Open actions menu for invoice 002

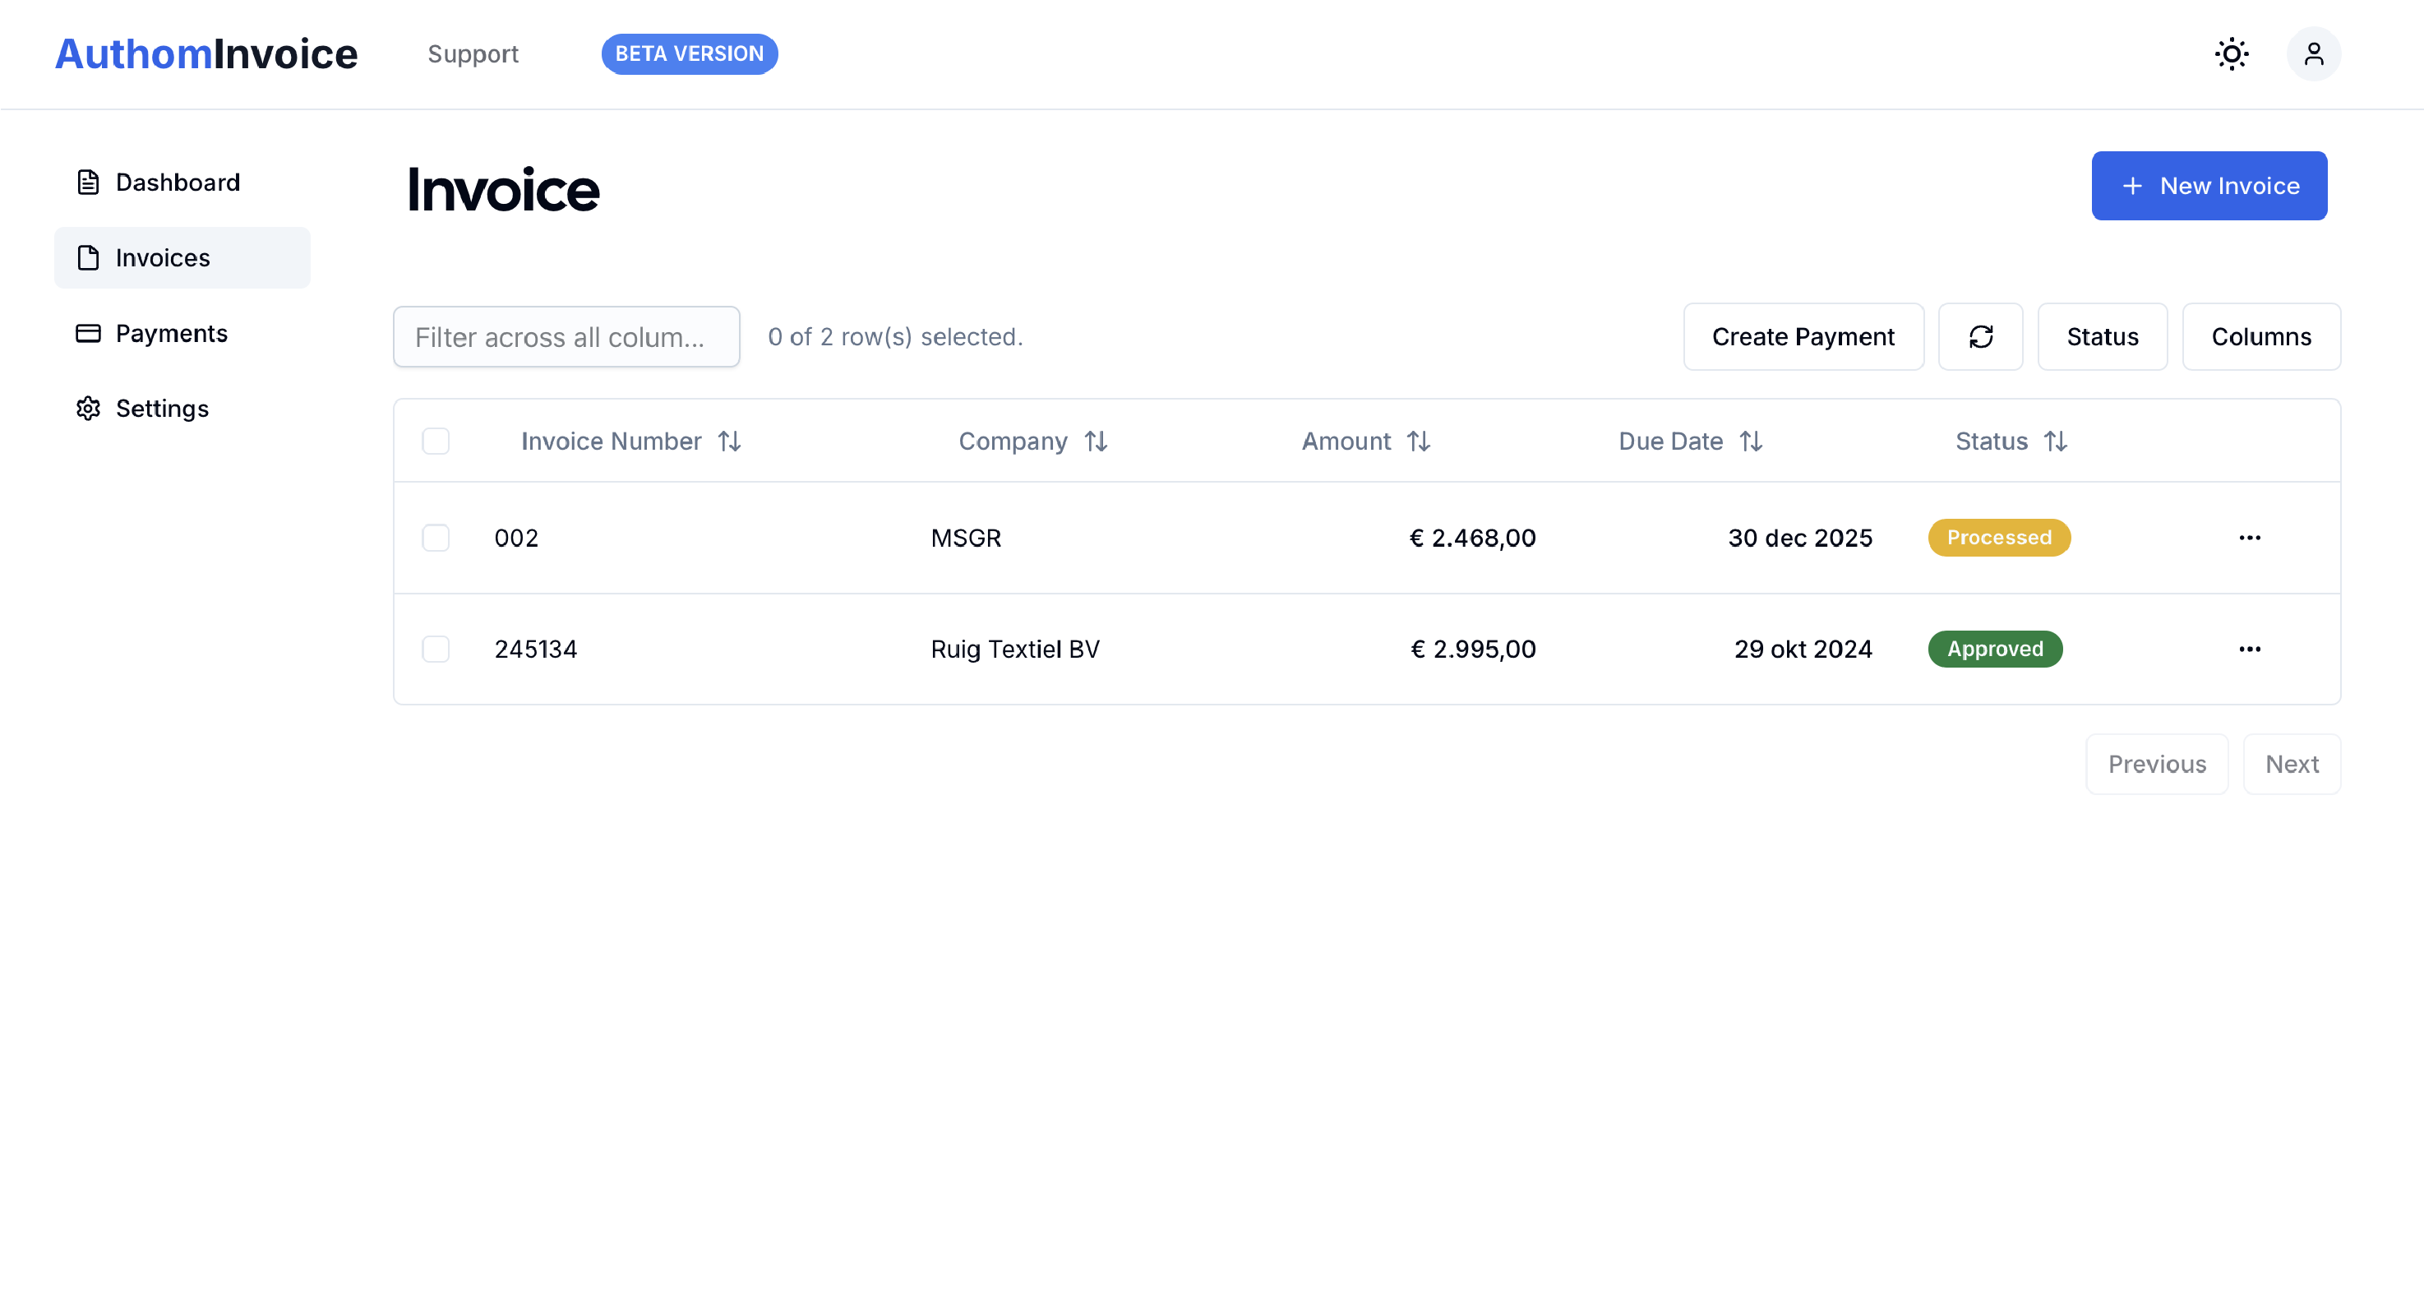(x=2249, y=538)
